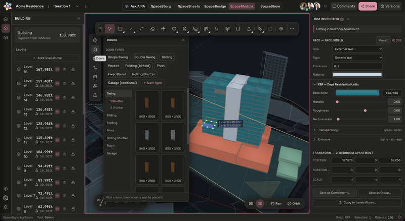
Task: Switch to the SpaceDesign tab
Action: click(215, 6)
